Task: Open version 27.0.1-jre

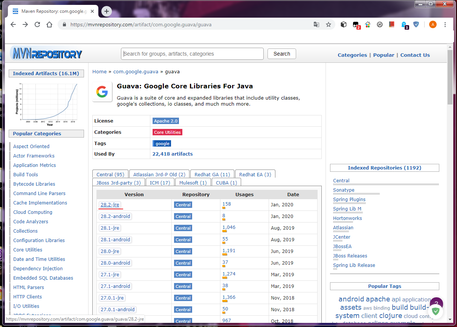Action: click(x=112, y=298)
